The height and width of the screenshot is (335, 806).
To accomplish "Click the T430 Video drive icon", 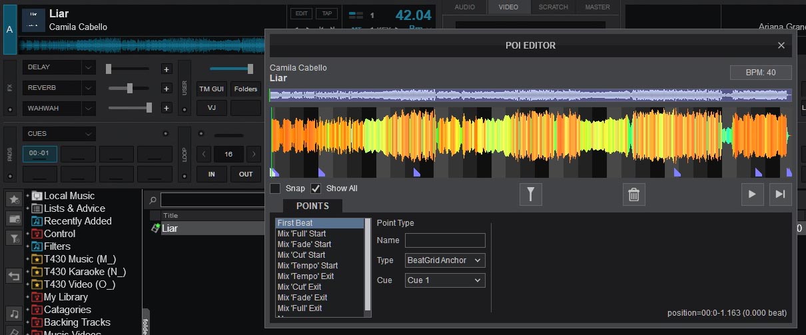I will 37,284.
